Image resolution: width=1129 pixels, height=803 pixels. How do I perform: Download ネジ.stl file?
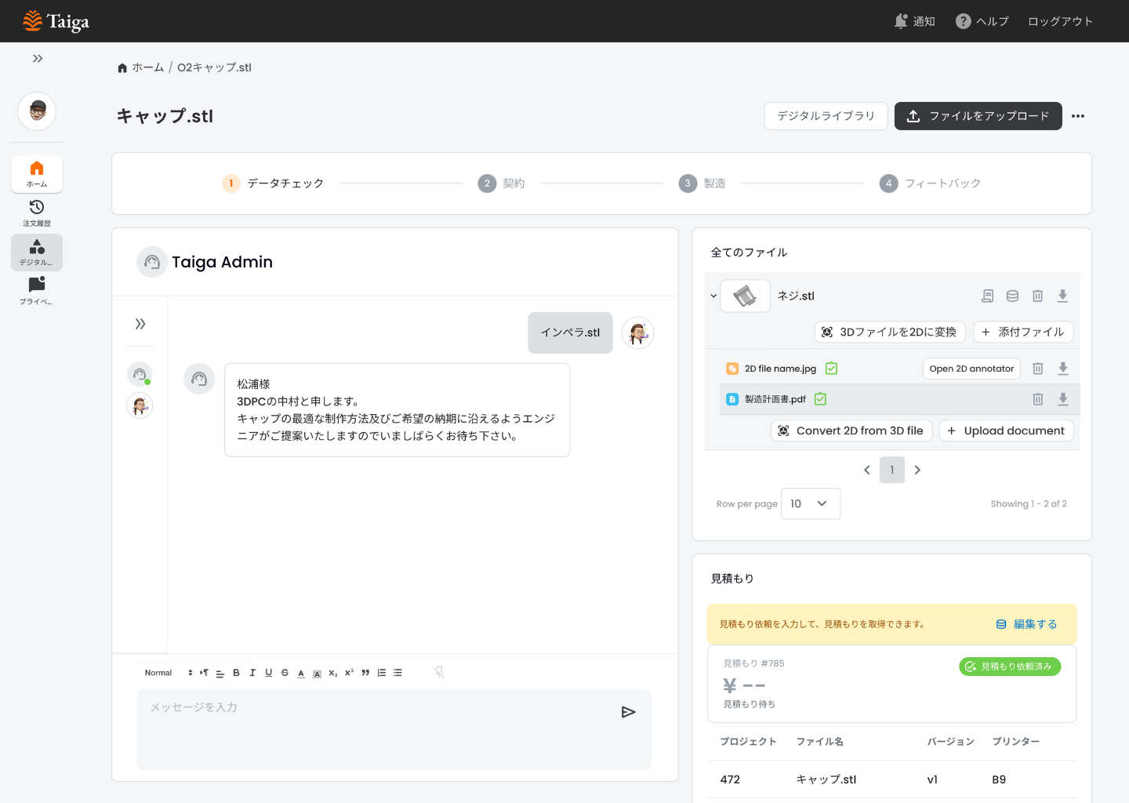(1062, 296)
